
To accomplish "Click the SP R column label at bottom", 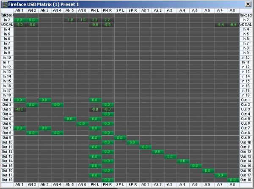I will [x=133, y=185].
